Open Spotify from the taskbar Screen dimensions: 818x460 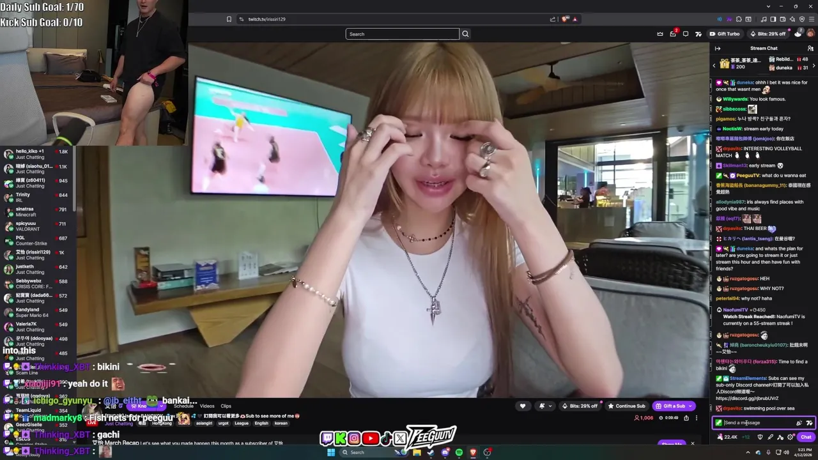click(459, 452)
